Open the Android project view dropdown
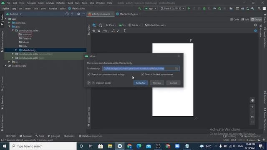267x150 pixels. [x=14, y=14]
